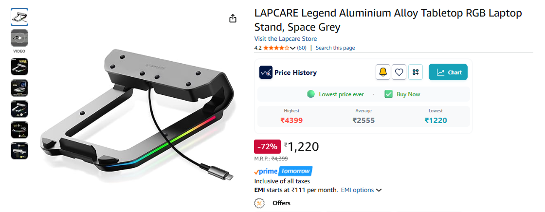Click the yellow price alert bell icon
This screenshot has width=545, height=212.
(x=383, y=72)
